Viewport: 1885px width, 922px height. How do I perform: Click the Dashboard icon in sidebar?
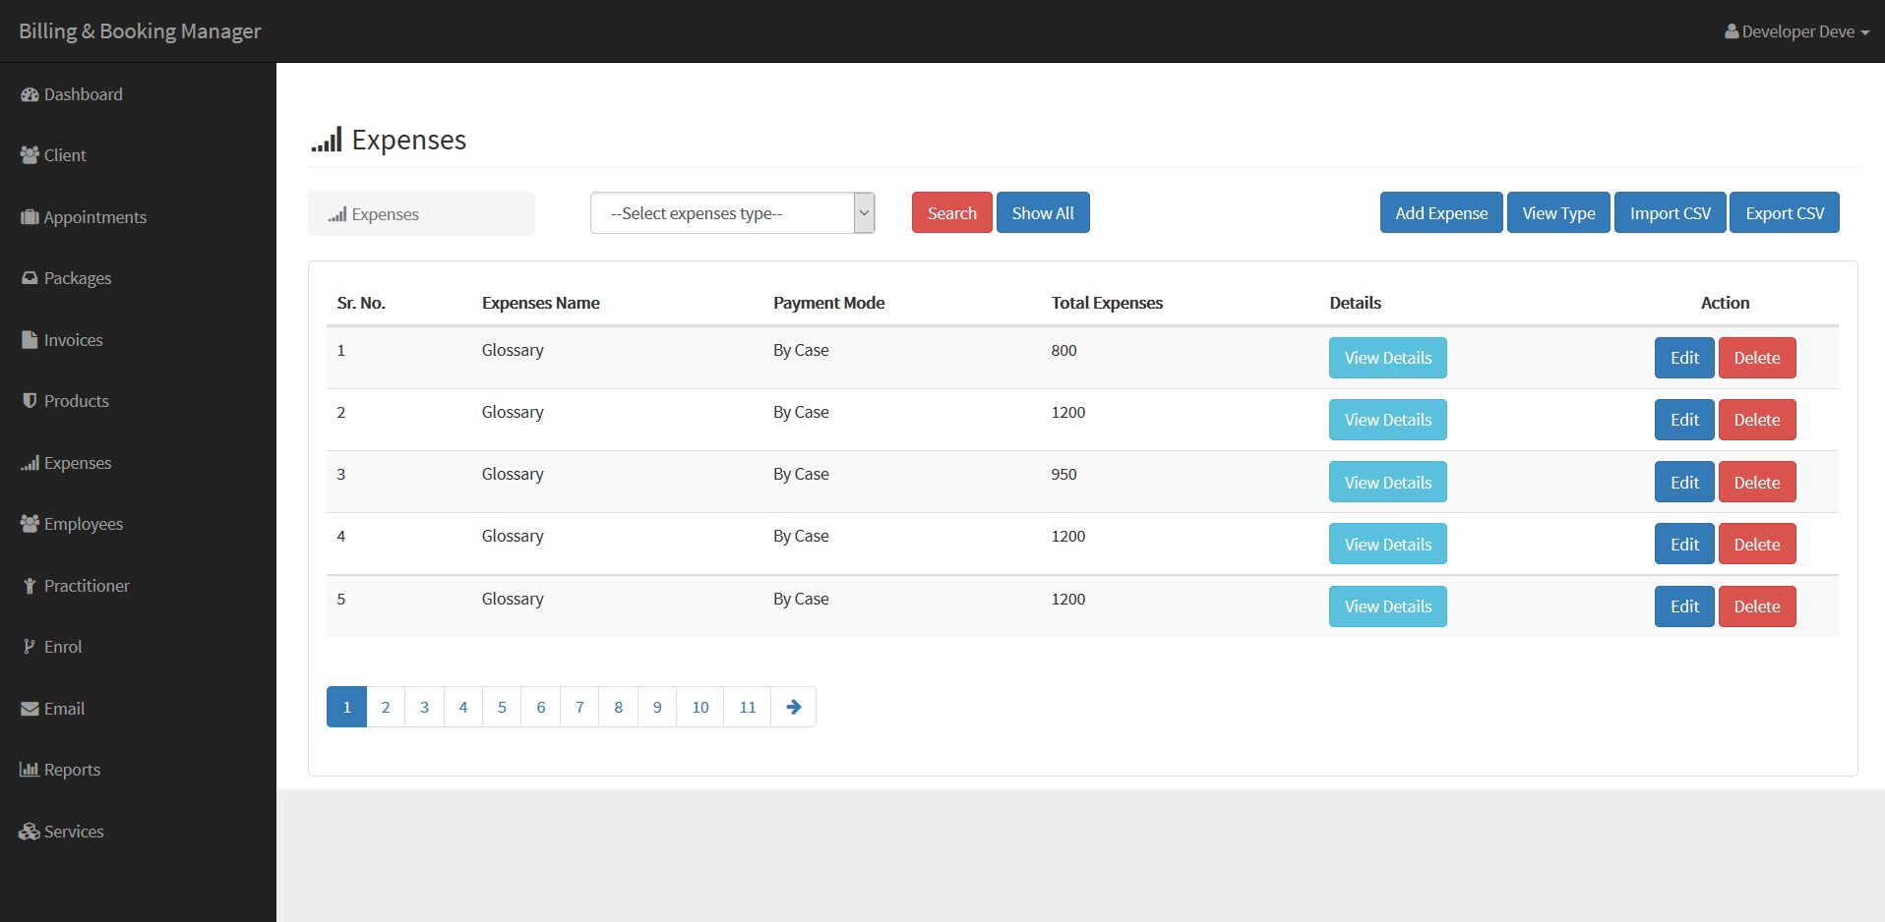(x=30, y=94)
